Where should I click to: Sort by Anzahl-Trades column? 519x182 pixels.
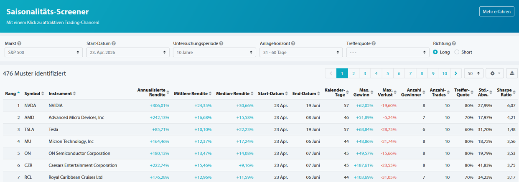440,92
